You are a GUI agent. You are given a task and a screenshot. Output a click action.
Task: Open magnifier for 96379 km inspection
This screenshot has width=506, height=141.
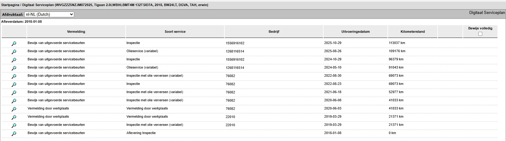(14, 60)
